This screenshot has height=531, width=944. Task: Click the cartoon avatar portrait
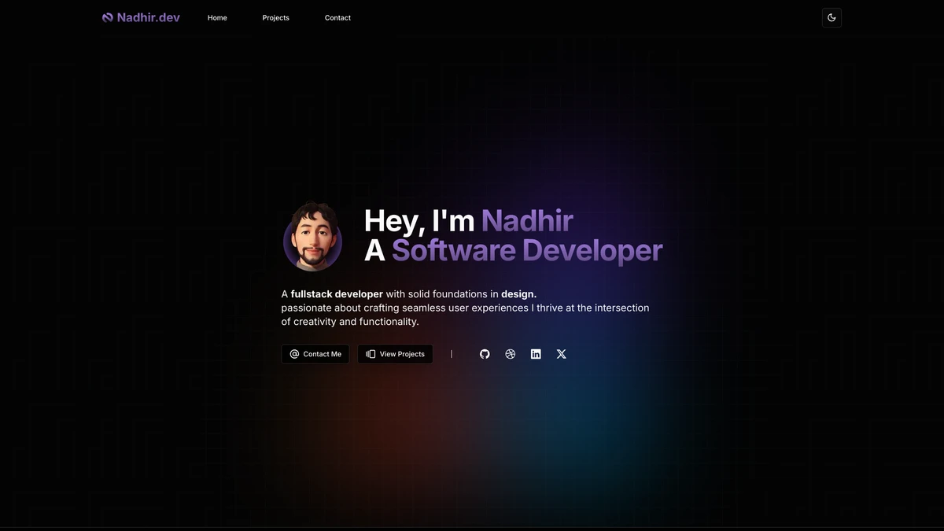[x=312, y=237]
